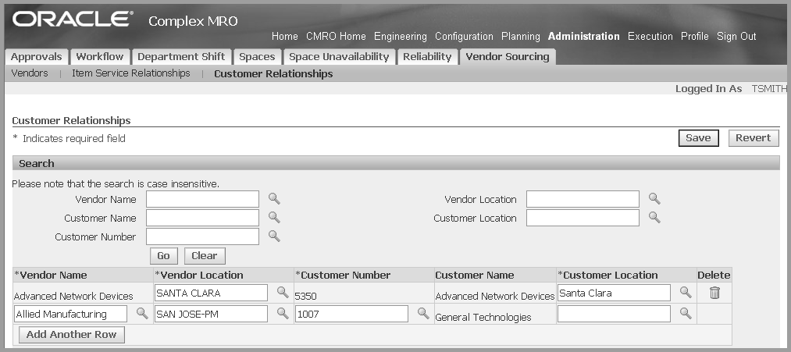Select the Vendor Sourcing tab
Screen dimensions: 791x352
(x=508, y=56)
